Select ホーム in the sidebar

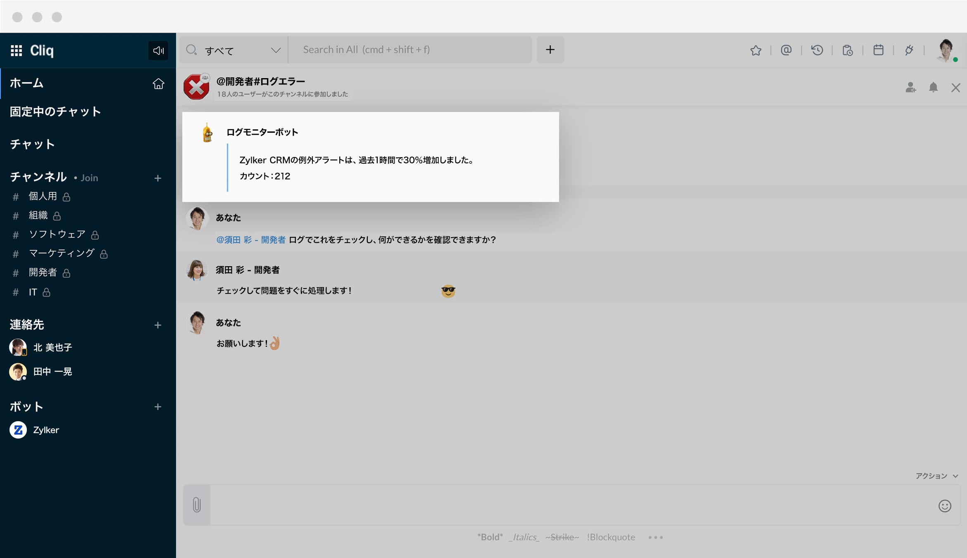pos(27,83)
